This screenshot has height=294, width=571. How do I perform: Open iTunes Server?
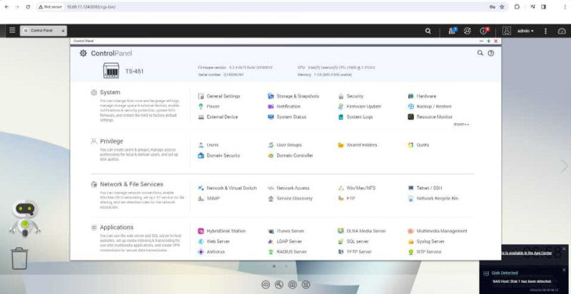(x=286, y=231)
